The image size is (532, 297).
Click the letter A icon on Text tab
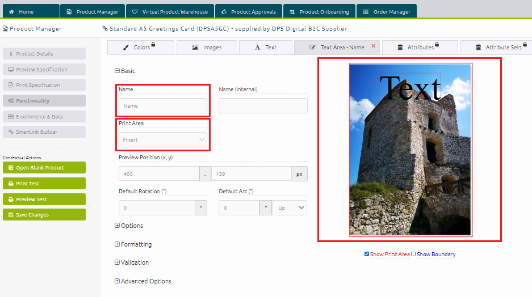click(258, 48)
